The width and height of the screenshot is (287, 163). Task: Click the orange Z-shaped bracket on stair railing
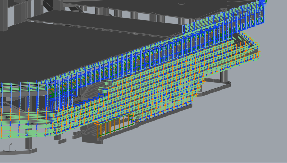coord(96,123)
